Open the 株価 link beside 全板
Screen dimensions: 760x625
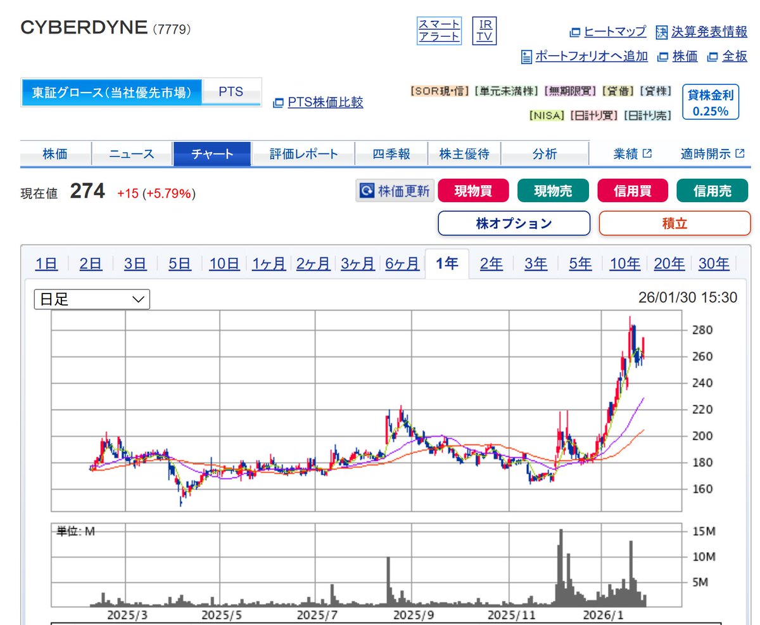coord(685,56)
